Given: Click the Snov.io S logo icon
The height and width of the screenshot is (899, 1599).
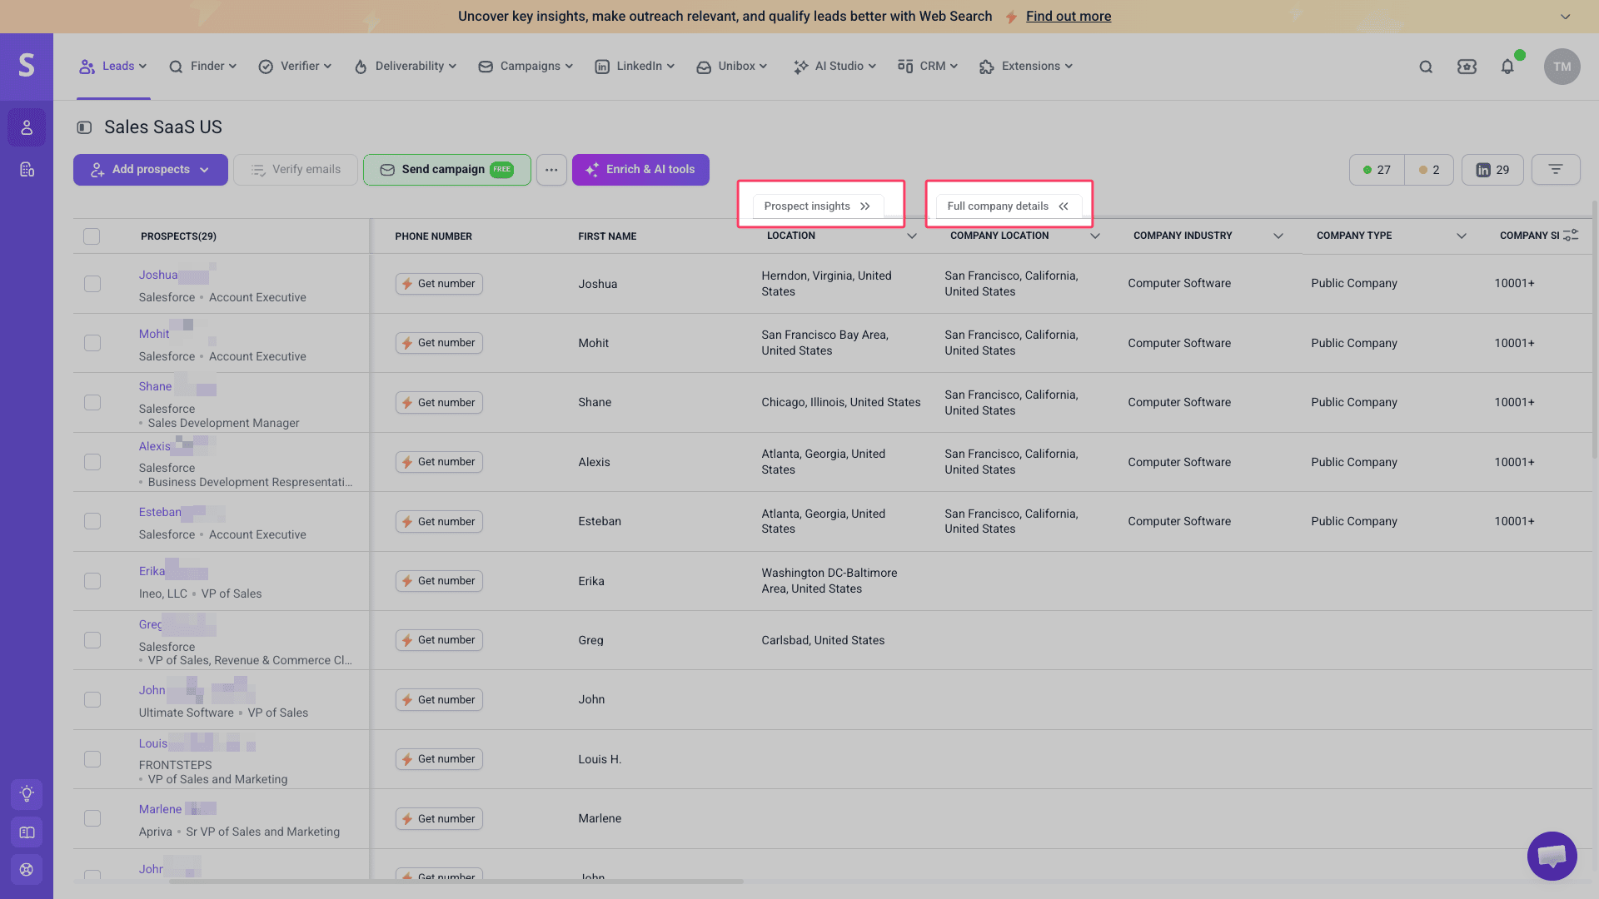Looking at the screenshot, I should click(x=27, y=65).
